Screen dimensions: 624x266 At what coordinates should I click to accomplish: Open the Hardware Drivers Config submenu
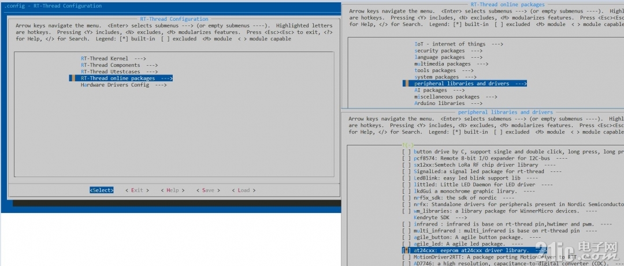[124, 85]
